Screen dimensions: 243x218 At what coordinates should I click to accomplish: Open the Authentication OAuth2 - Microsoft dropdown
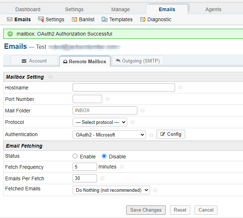pos(109,135)
